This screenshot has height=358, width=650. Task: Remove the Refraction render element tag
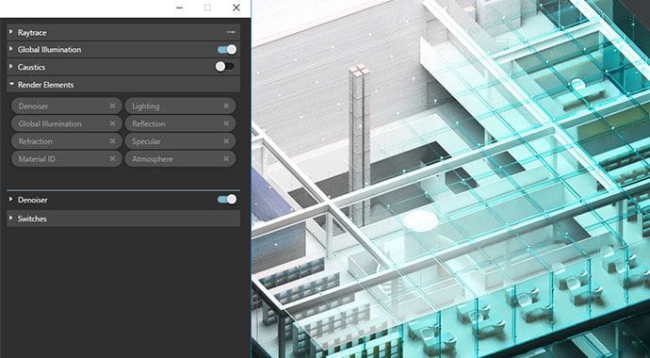(x=112, y=141)
